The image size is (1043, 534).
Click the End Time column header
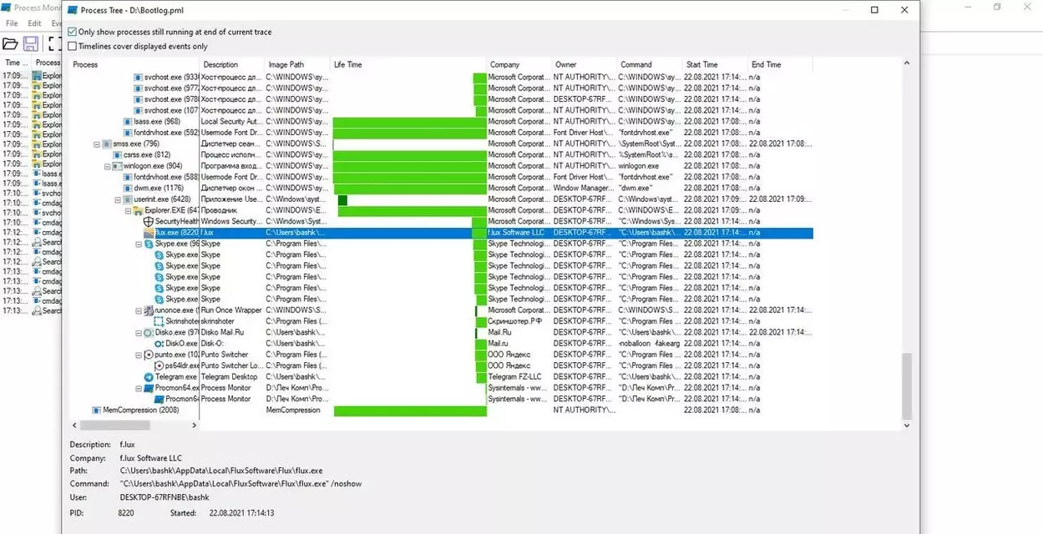[x=779, y=64]
